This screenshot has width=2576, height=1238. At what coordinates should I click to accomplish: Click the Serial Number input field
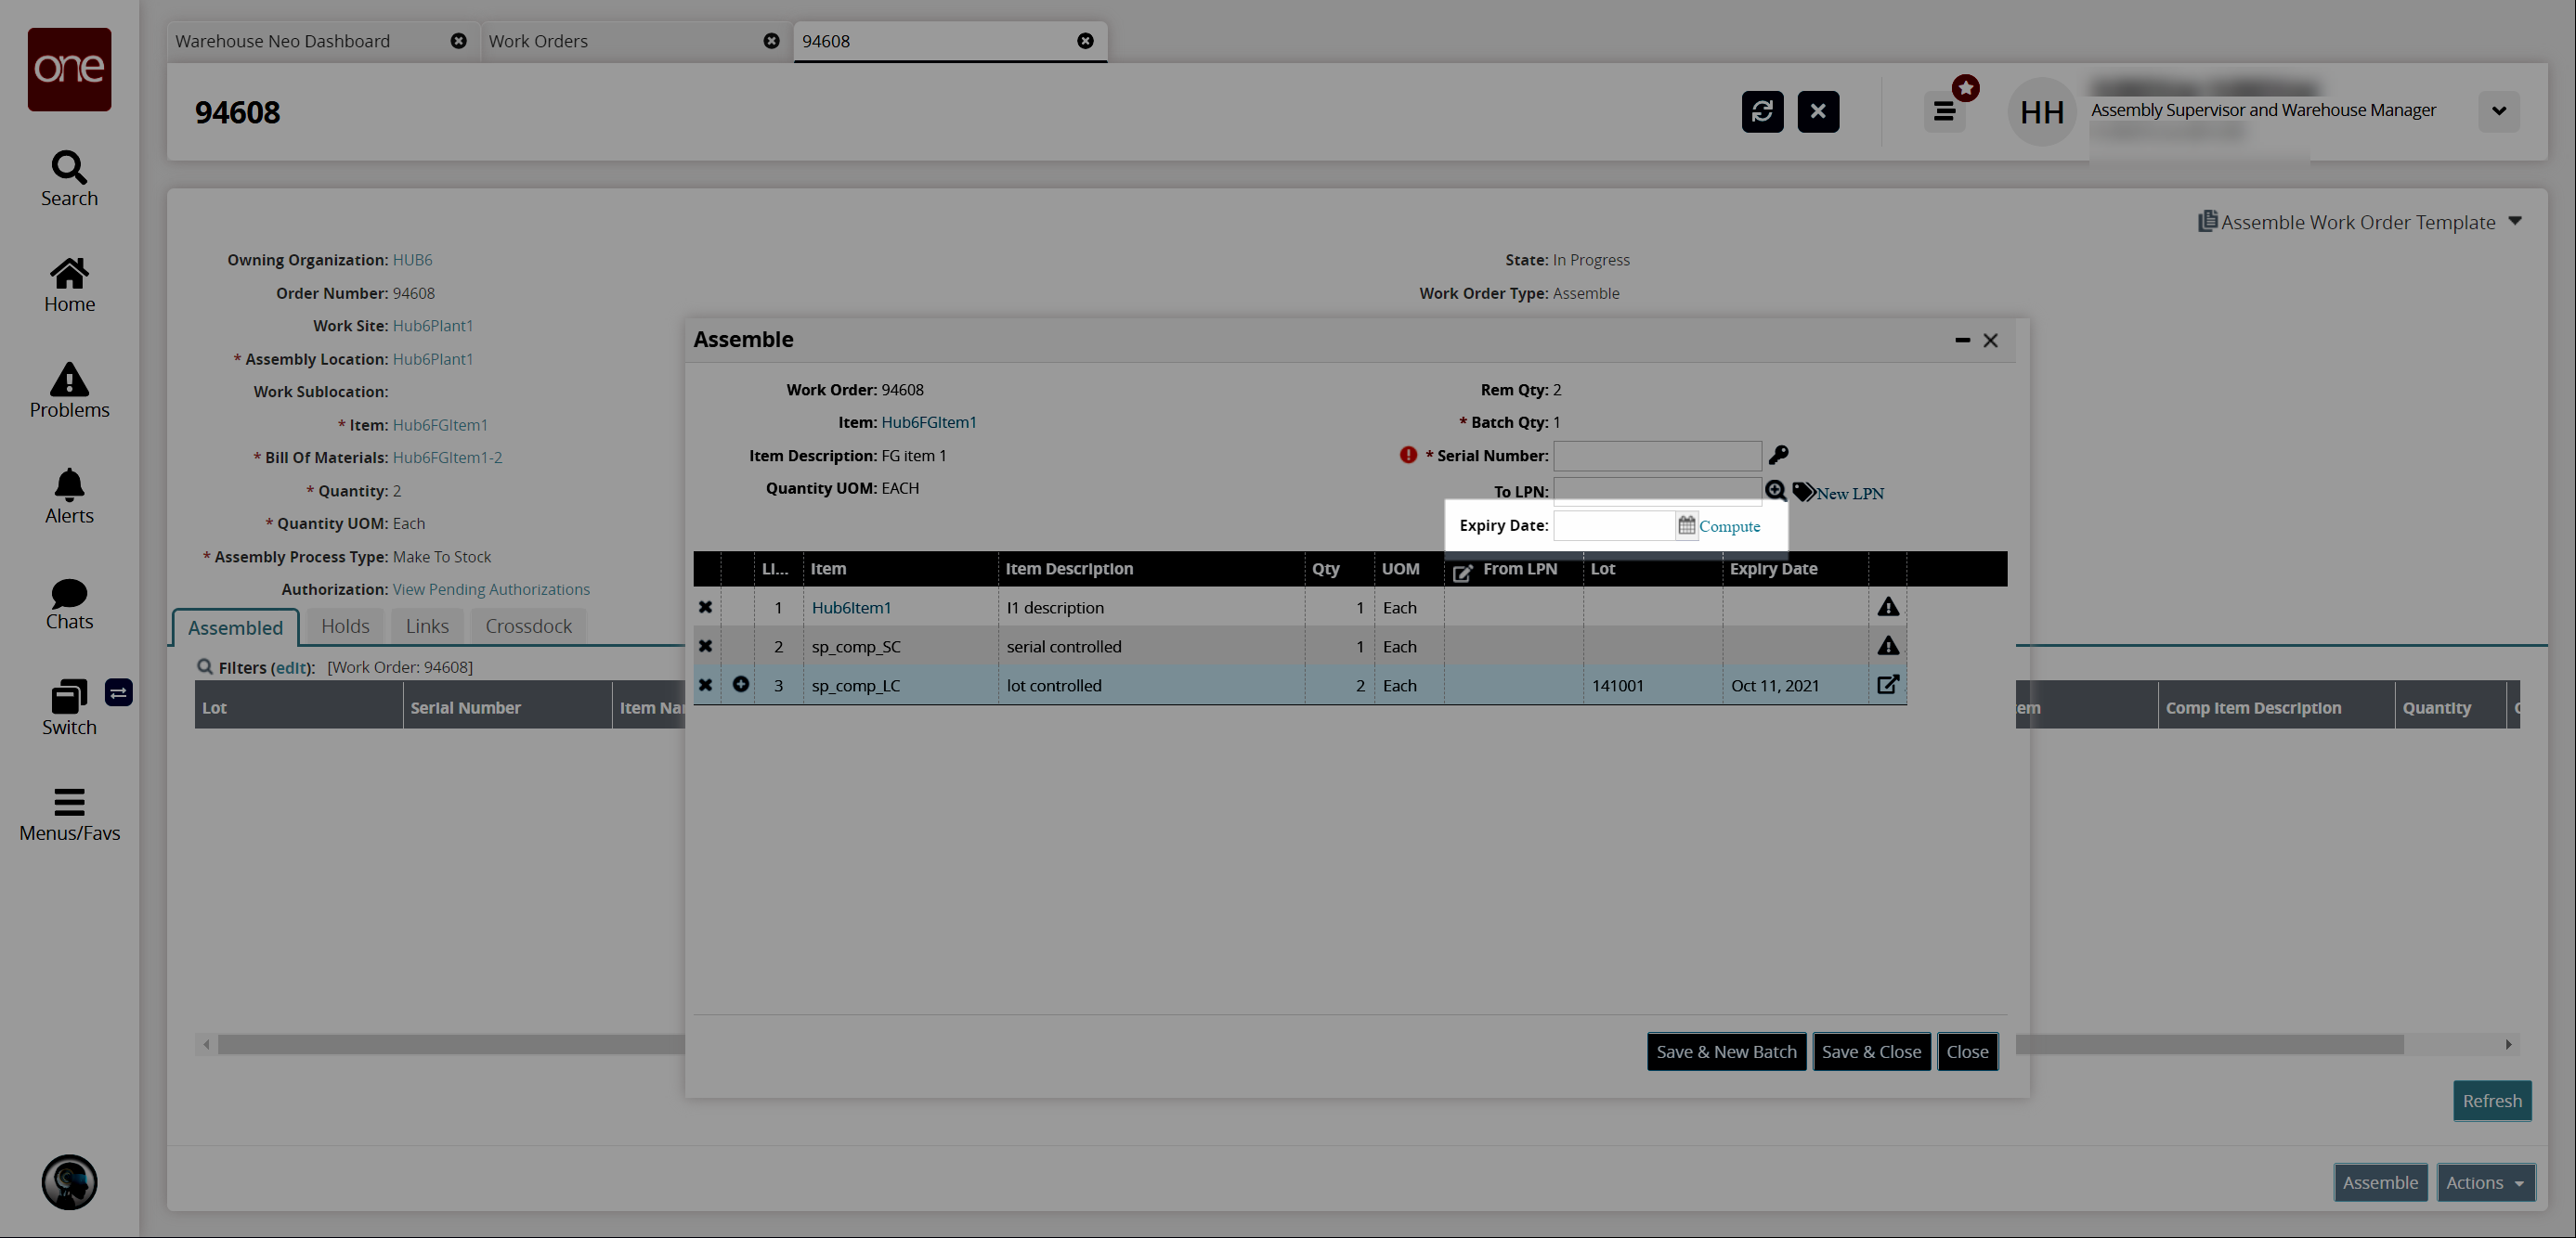tap(1656, 456)
